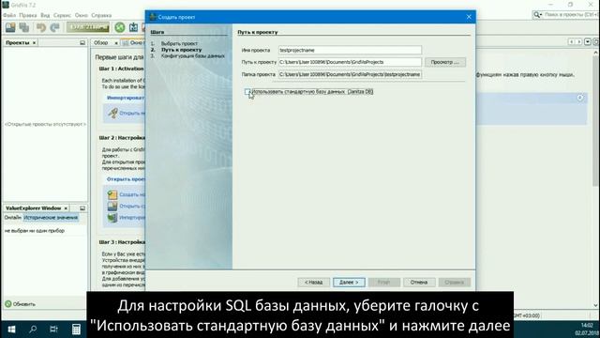Image resolution: width=600 pixels, height=338 pixels.
Task: Open the Windows Start menu
Action: 11,329
